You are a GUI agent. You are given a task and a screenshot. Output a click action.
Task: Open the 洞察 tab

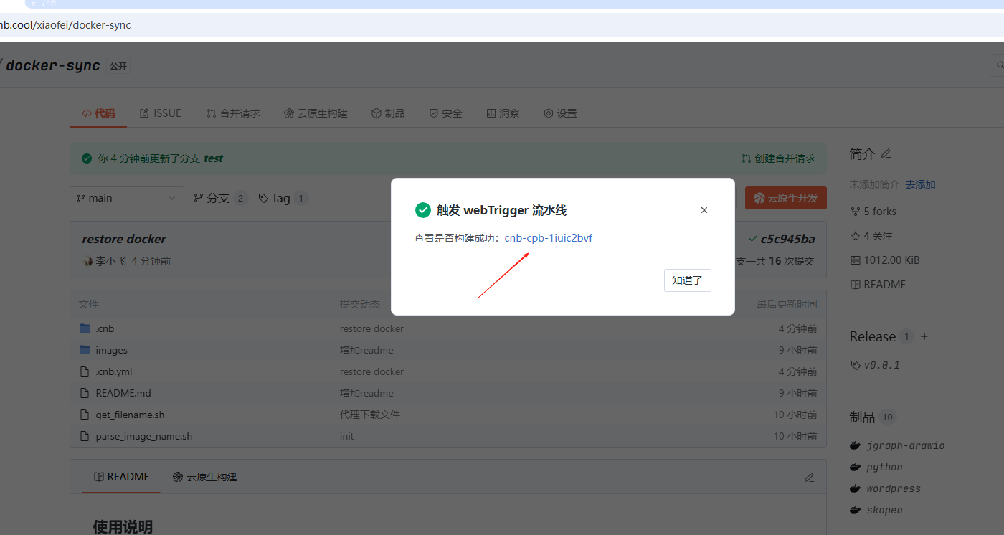(x=503, y=113)
